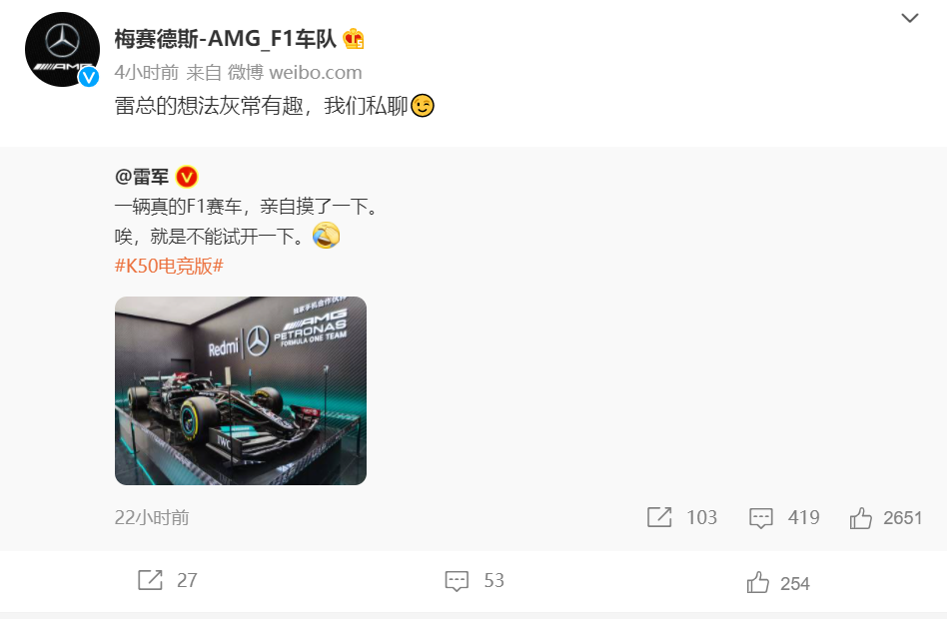Open the @雷军 profile link
This screenshot has height=619, width=947.
pyautogui.click(x=142, y=177)
